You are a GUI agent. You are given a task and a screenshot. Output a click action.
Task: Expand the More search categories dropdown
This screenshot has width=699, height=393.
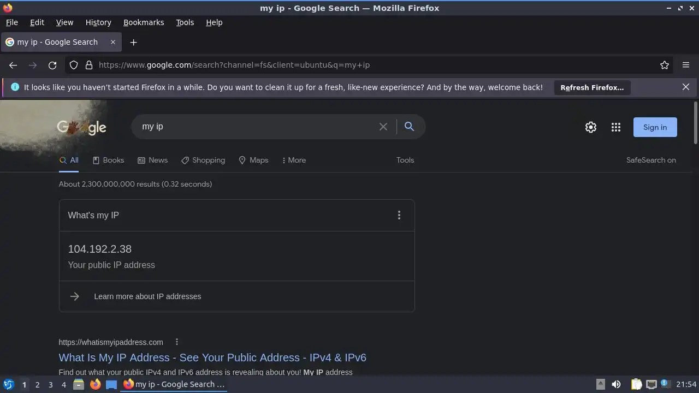[294, 160]
